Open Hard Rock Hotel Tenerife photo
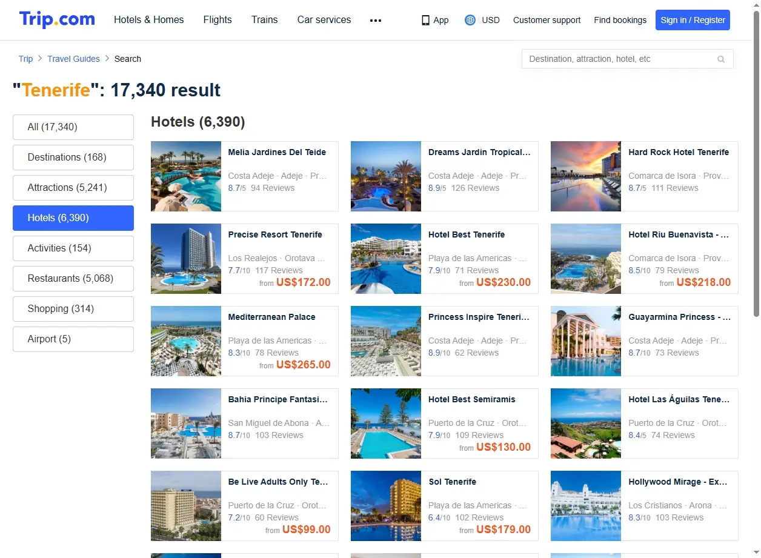Image resolution: width=761 pixels, height=558 pixels. coord(586,176)
